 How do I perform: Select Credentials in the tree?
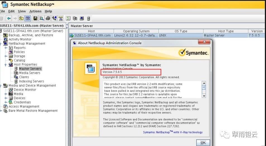(x=22, y=102)
